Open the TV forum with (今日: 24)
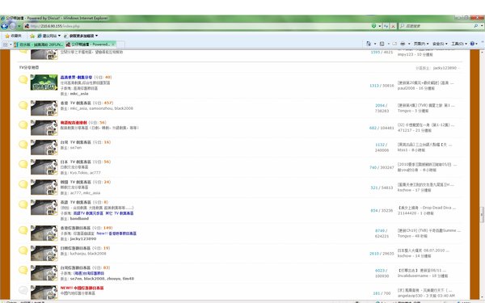Screen dimensions: 485x303 pos(75,182)
